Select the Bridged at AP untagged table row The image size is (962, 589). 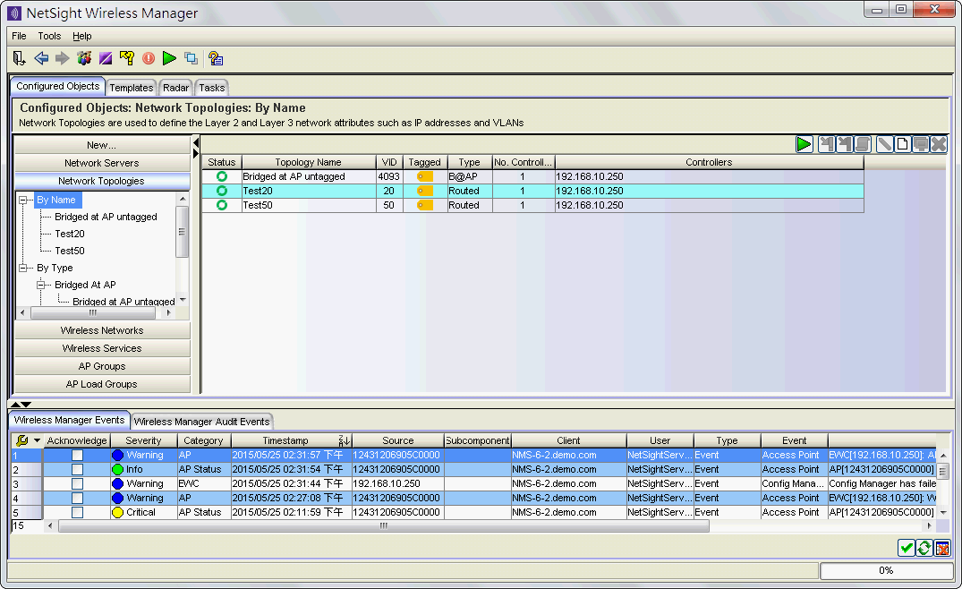(x=532, y=176)
